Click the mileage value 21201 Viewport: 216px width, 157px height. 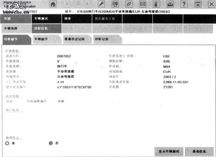(168, 87)
